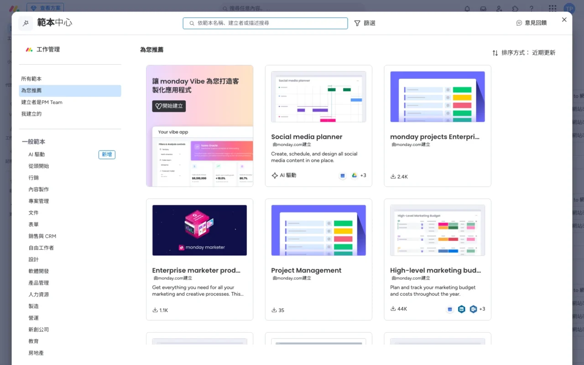
Task: Click the notifications bell in background header
Action: click(467, 9)
